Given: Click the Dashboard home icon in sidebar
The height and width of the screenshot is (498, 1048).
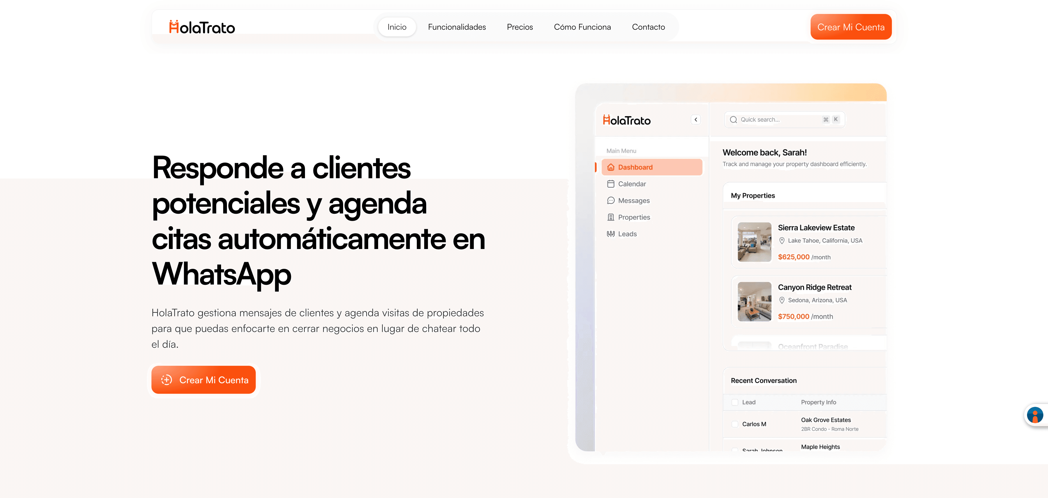Looking at the screenshot, I should click(x=611, y=167).
